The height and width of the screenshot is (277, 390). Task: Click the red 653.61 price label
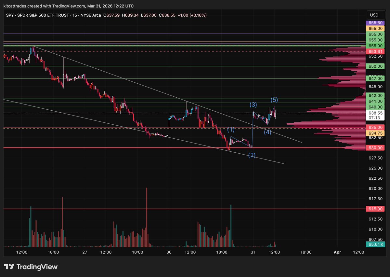[375, 51]
